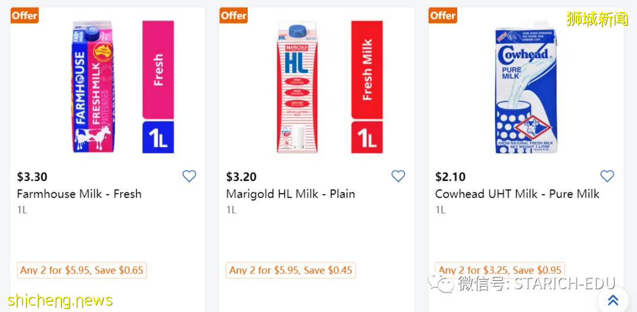Image resolution: width=637 pixels, height=312 pixels.
Task: Open the Marigold HL milk carton image
Action: point(301,87)
